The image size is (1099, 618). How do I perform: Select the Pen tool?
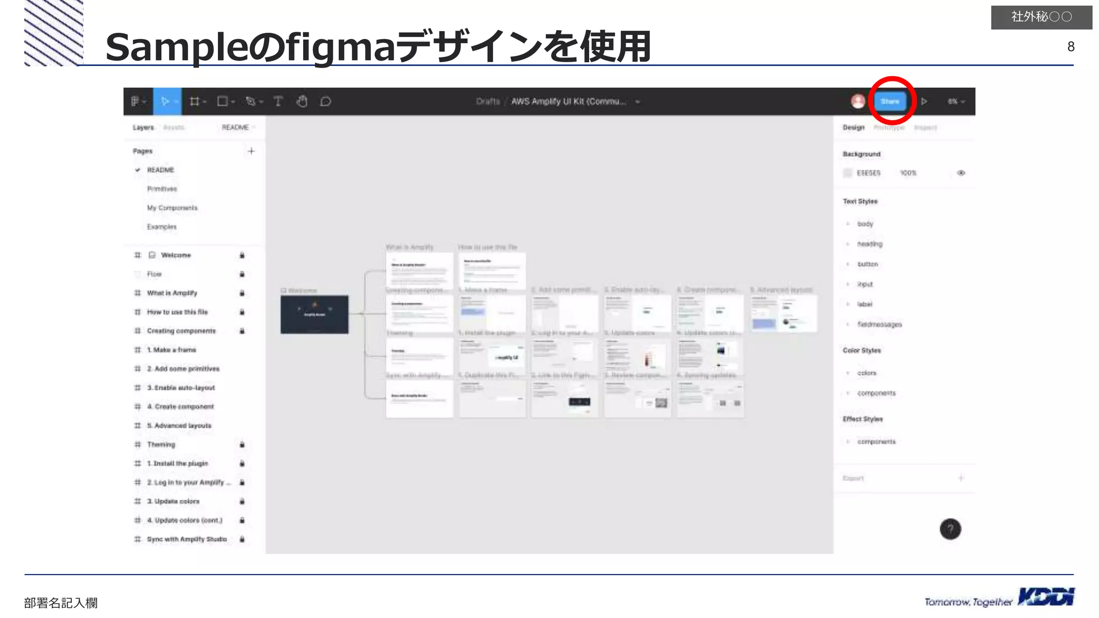250,101
